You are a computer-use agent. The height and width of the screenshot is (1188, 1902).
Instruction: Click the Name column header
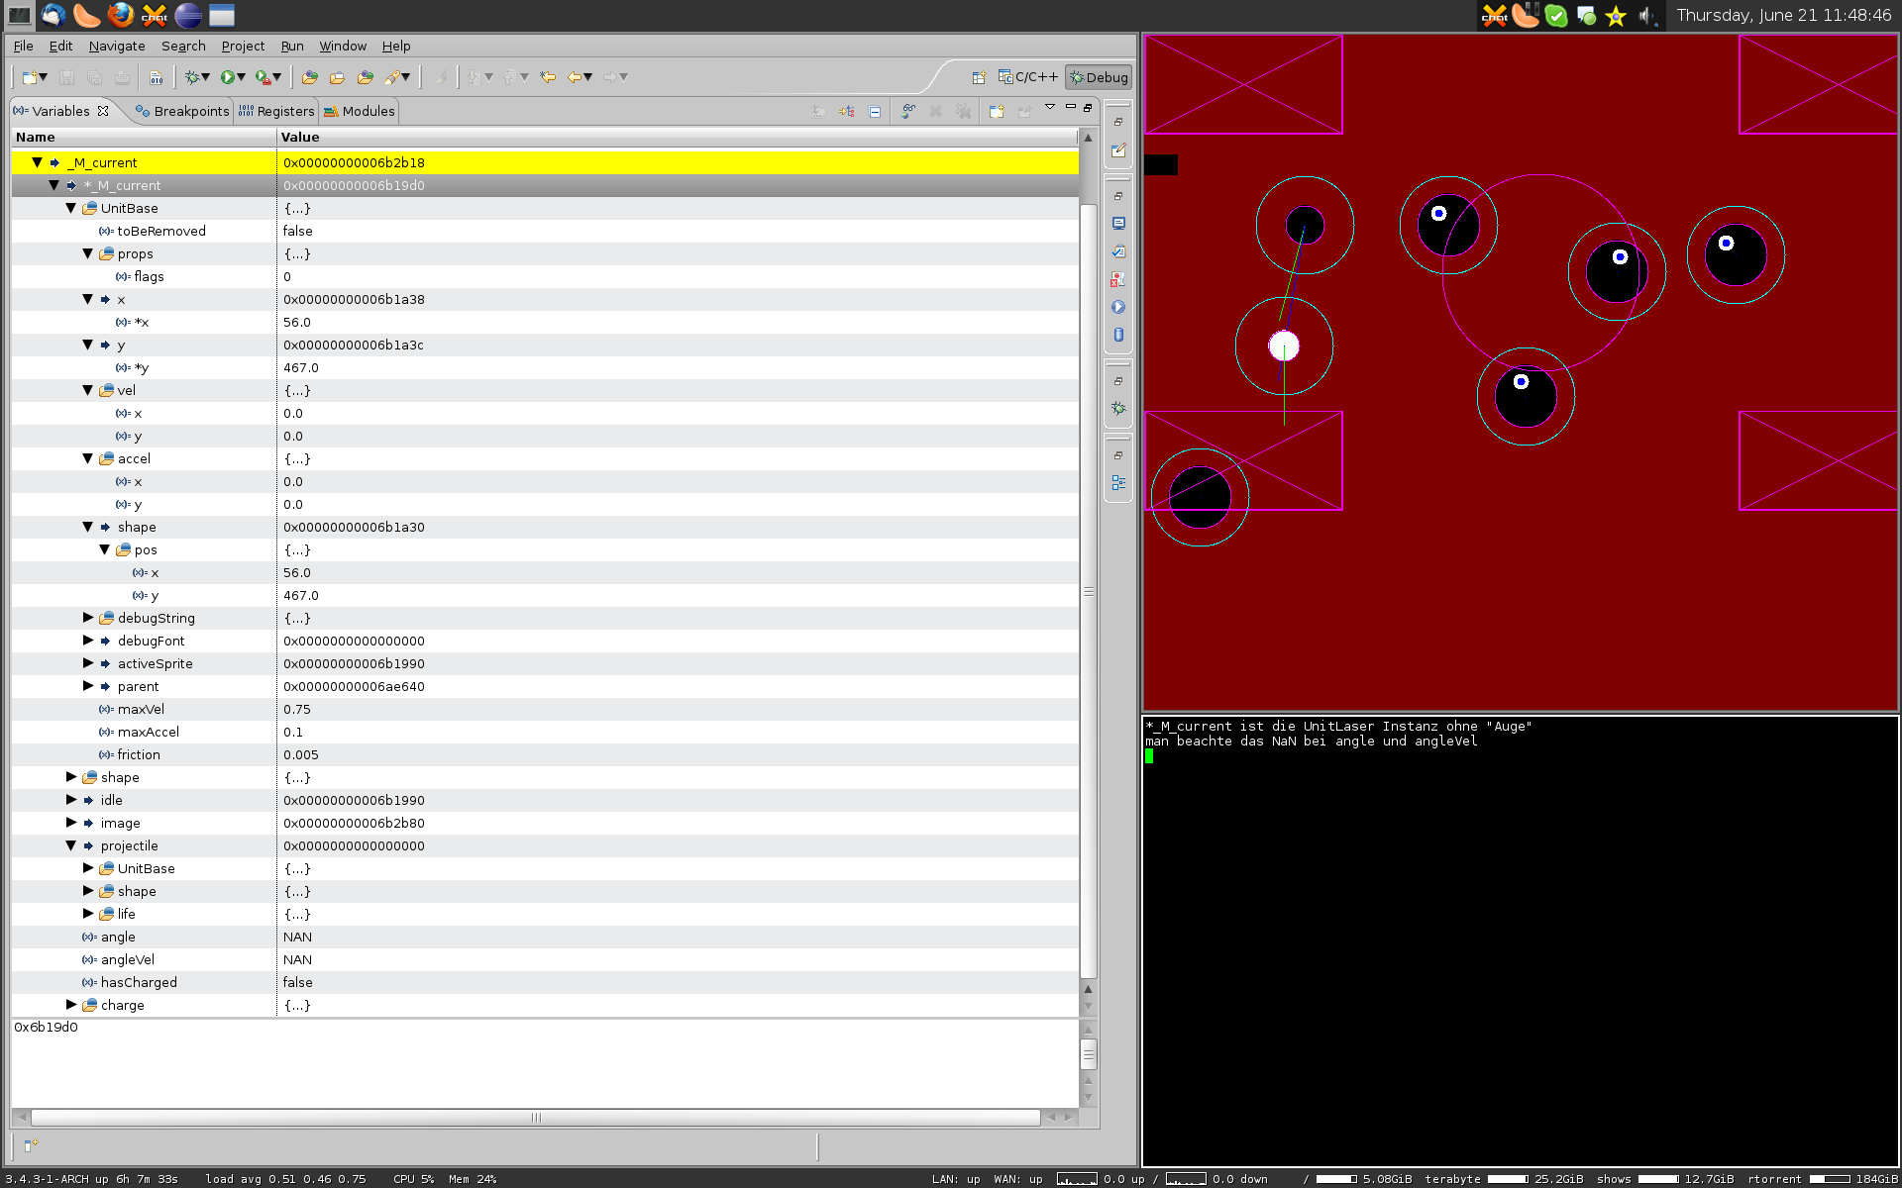point(144,138)
